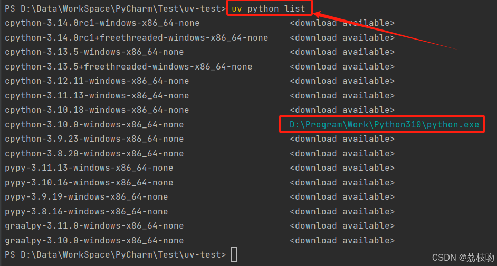Place cursor at the bottom PS prompt
Image resolution: width=497 pixels, height=266 pixels.
[234, 254]
